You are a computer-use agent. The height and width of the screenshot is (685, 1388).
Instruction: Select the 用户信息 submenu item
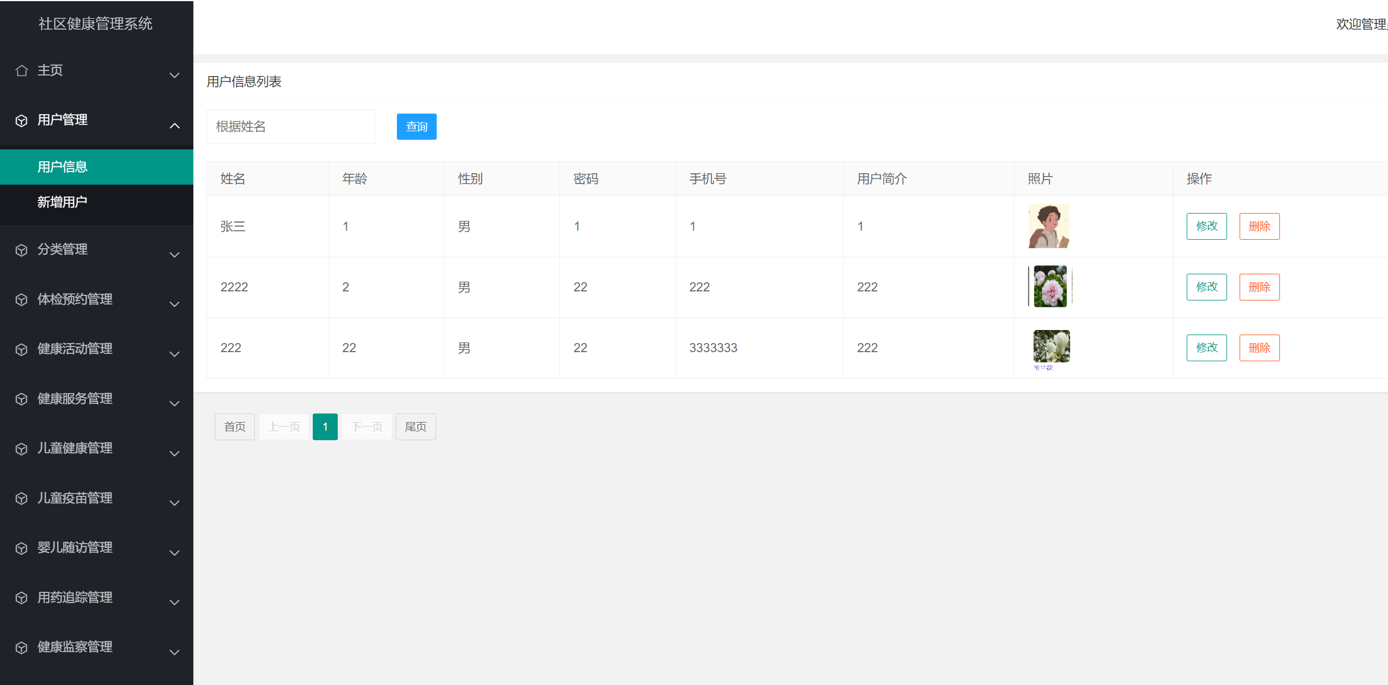63,167
